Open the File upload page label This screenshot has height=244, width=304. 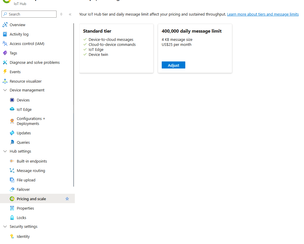(x=26, y=180)
